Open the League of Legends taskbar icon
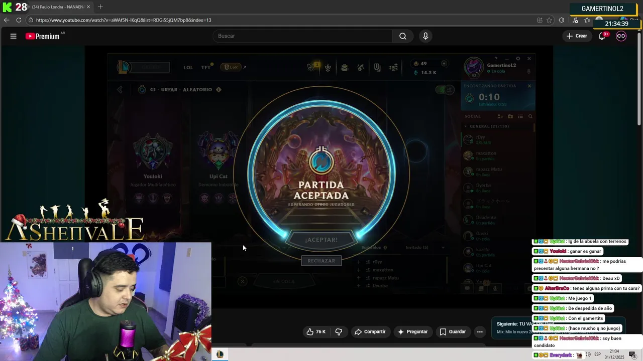This screenshot has width=643, height=361. [x=220, y=354]
